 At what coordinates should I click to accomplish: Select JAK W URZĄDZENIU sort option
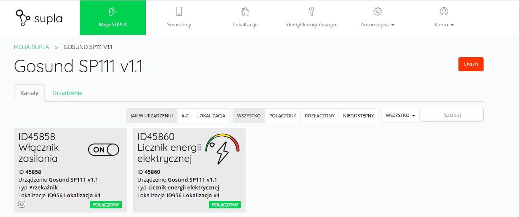[x=152, y=116]
